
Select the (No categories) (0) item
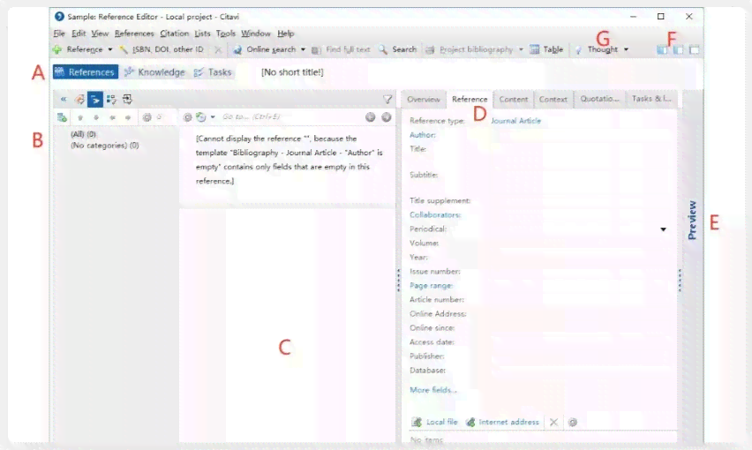point(104,146)
